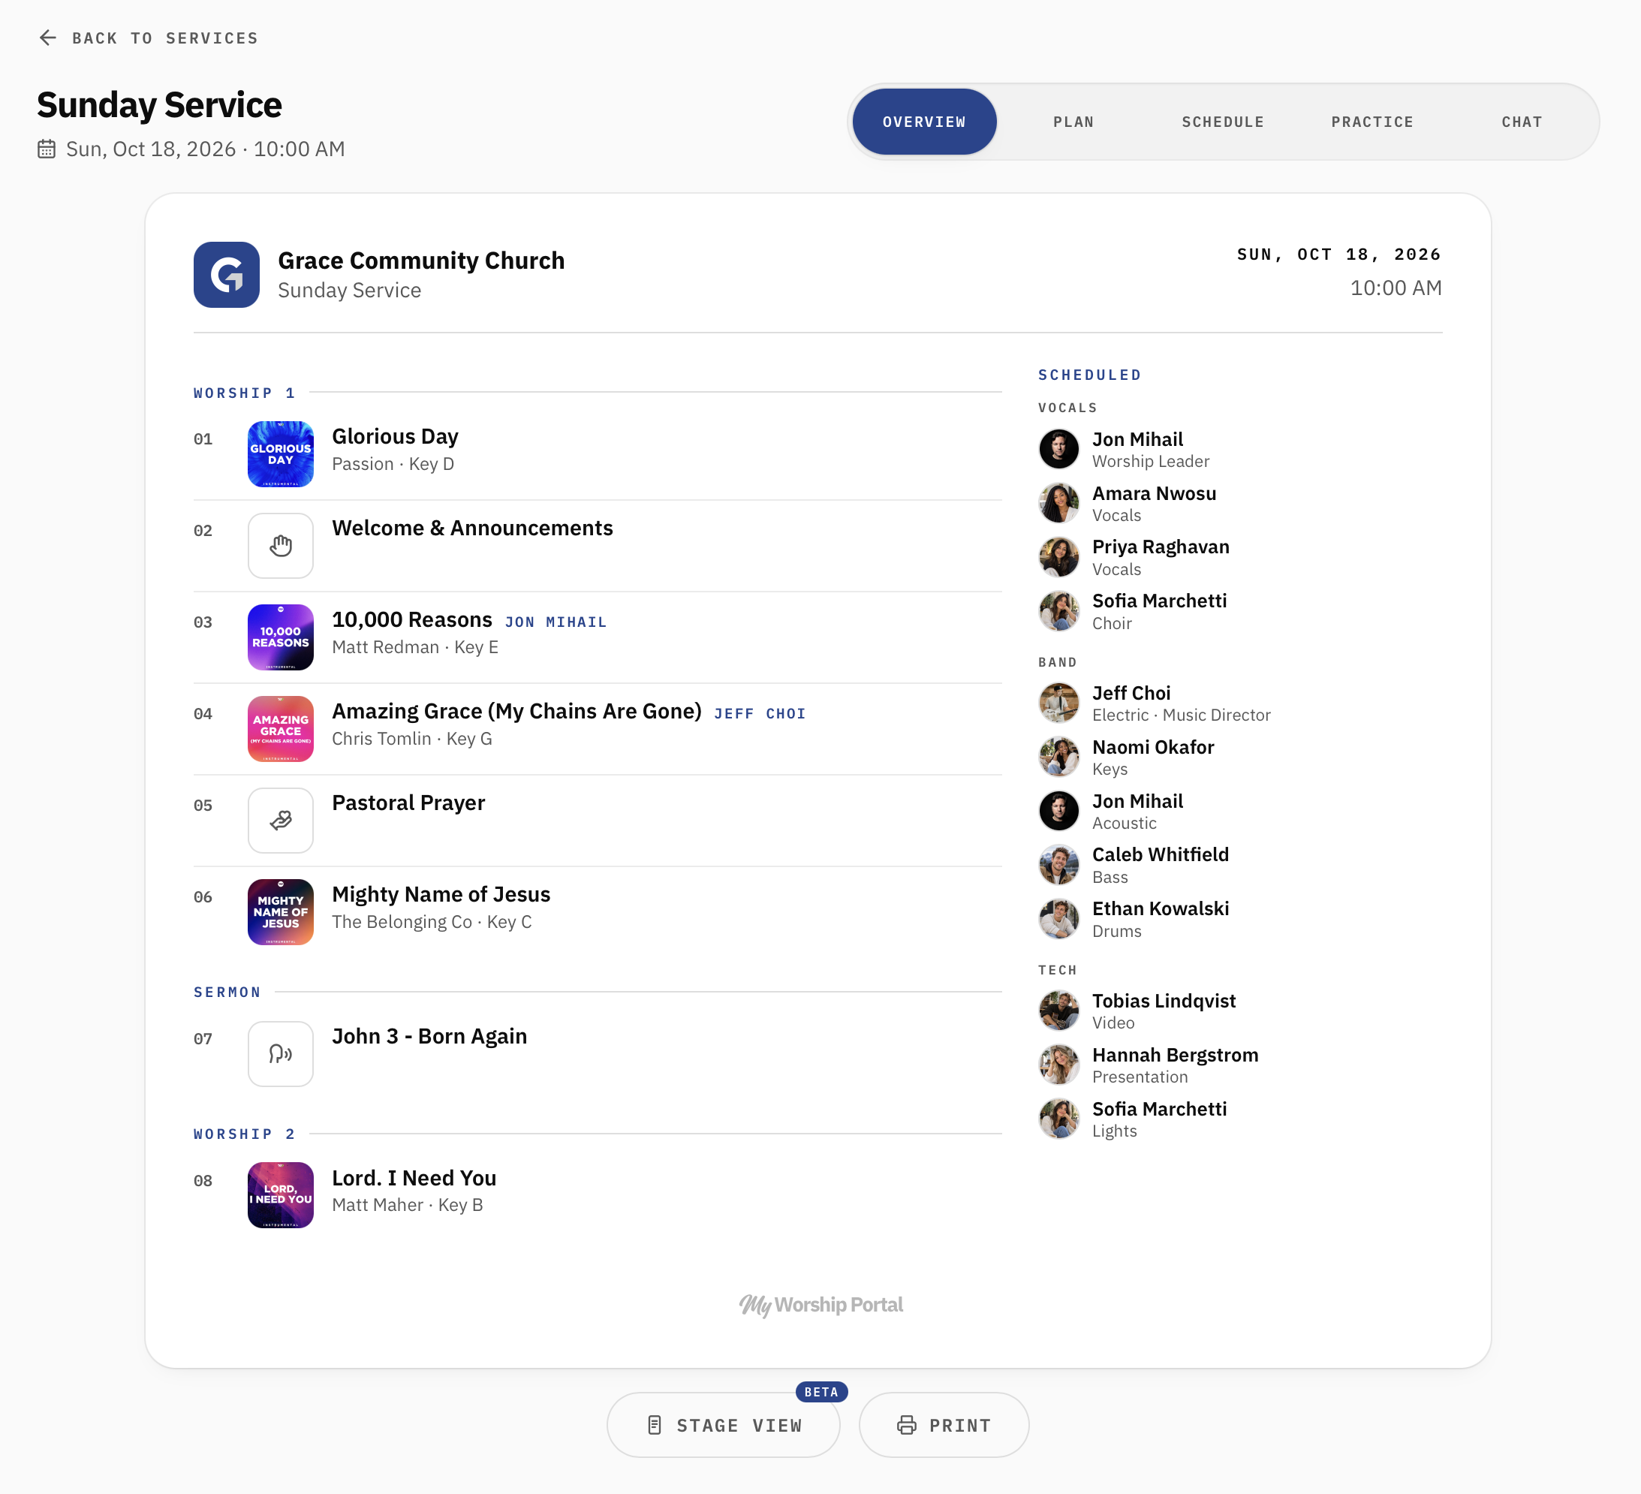The image size is (1641, 1494).
Task: Click the back arrow icon
Action: click(47, 38)
